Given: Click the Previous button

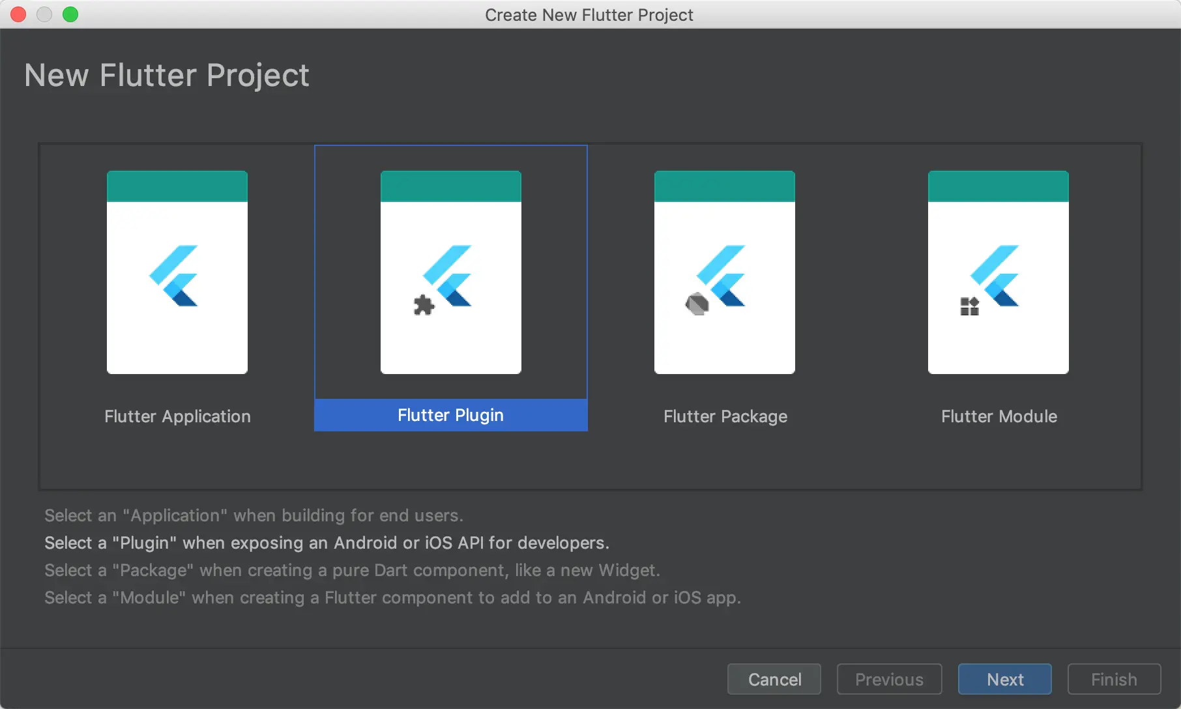Looking at the screenshot, I should (889, 679).
